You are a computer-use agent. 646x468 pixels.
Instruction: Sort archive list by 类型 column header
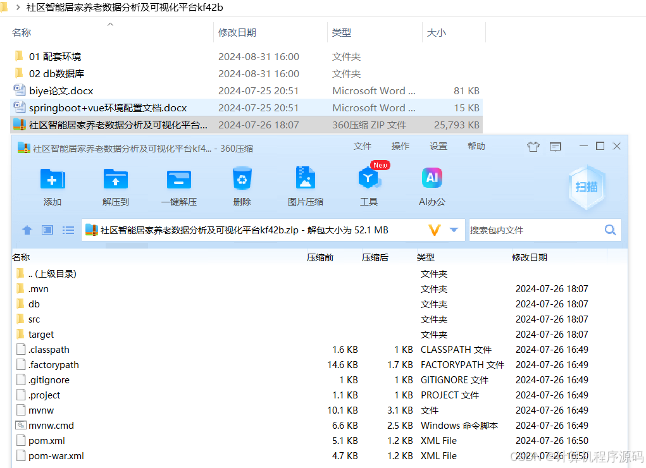pyautogui.click(x=426, y=257)
